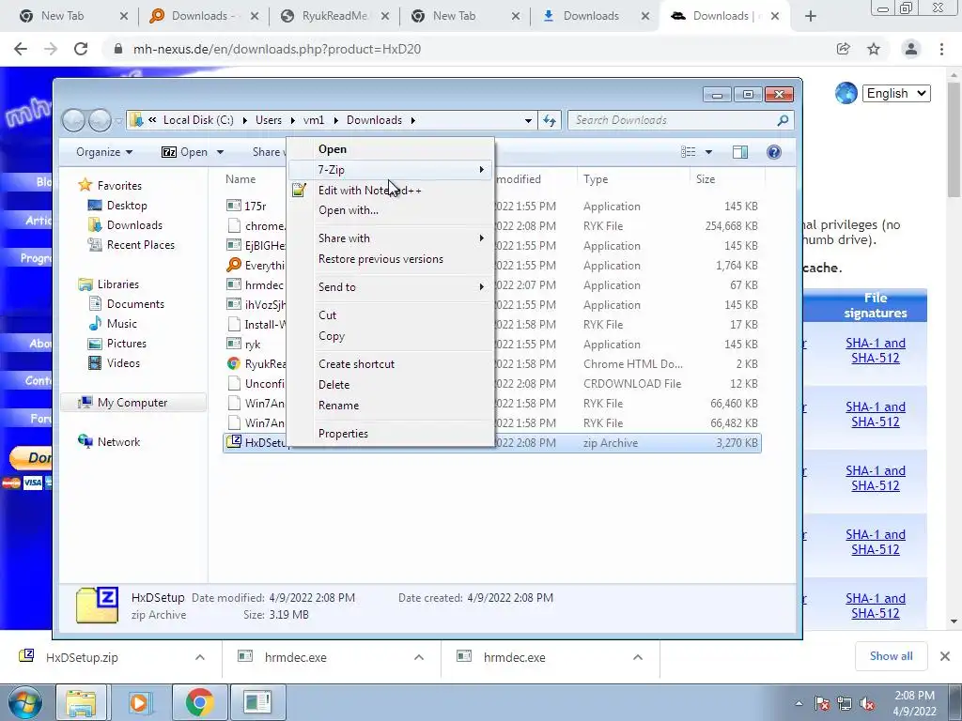Toggle the preview pane button
This screenshot has width=962, height=721.
740,152
